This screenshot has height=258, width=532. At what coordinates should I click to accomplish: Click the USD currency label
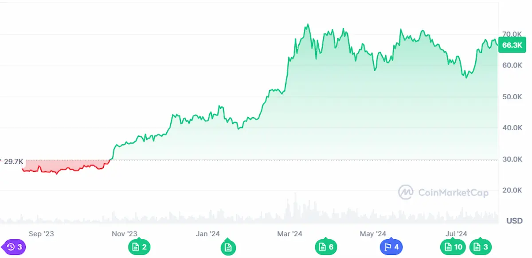pyautogui.click(x=514, y=220)
